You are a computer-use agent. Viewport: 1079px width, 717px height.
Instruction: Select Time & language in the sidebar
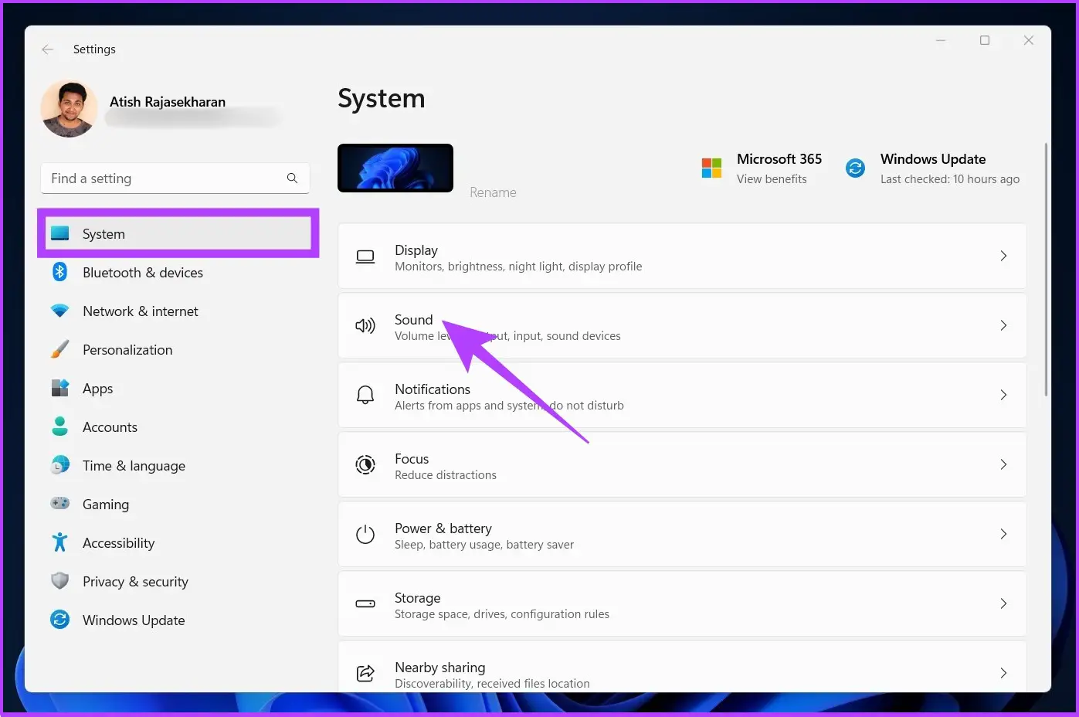coord(134,466)
